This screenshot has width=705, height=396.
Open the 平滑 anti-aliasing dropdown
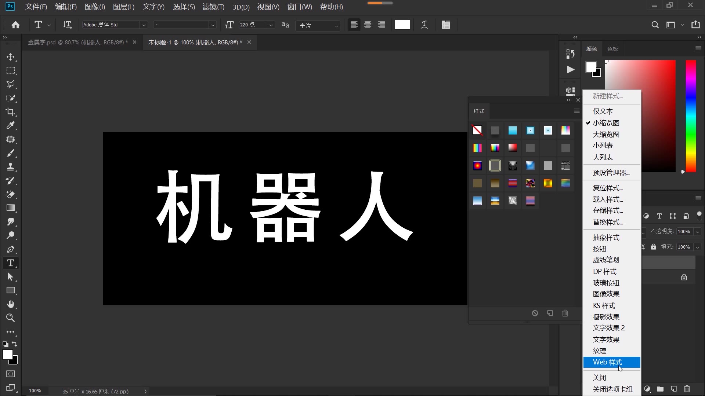pos(336,26)
